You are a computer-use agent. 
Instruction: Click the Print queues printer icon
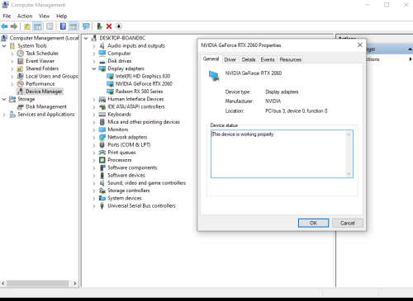tap(102, 153)
